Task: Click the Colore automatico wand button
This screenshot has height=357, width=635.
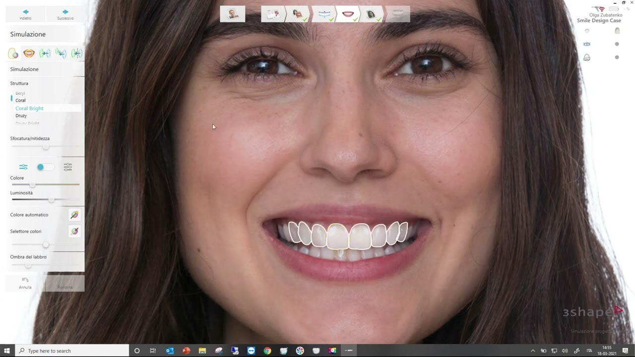Action: pos(74,215)
